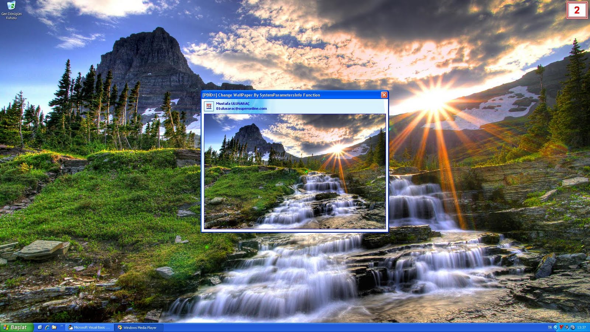Image resolution: width=590 pixels, height=332 pixels.
Task: Click the Change WallPaper window title bar
Action: tap(288, 95)
